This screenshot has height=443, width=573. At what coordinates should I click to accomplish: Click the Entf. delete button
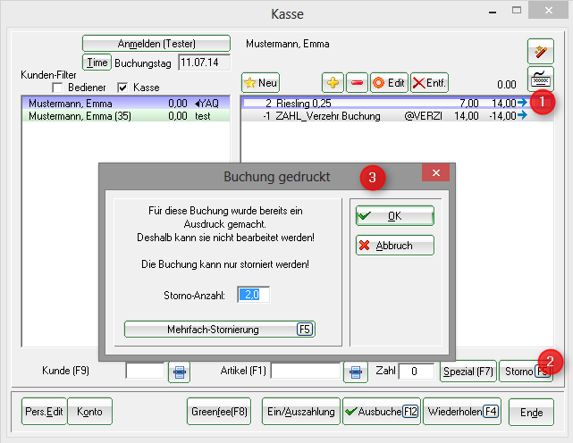(430, 82)
